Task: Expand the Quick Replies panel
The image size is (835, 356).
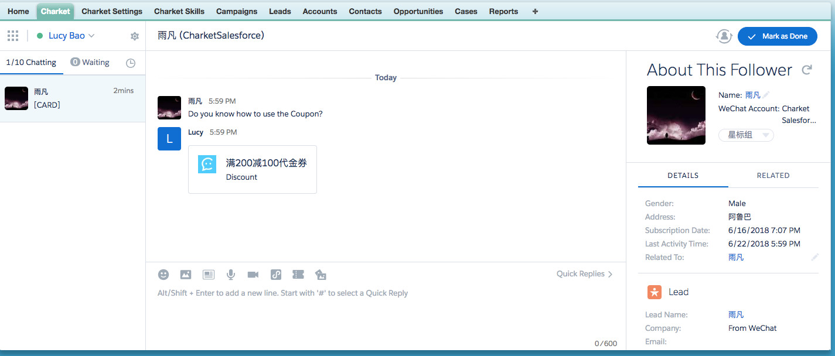Action: point(584,274)
